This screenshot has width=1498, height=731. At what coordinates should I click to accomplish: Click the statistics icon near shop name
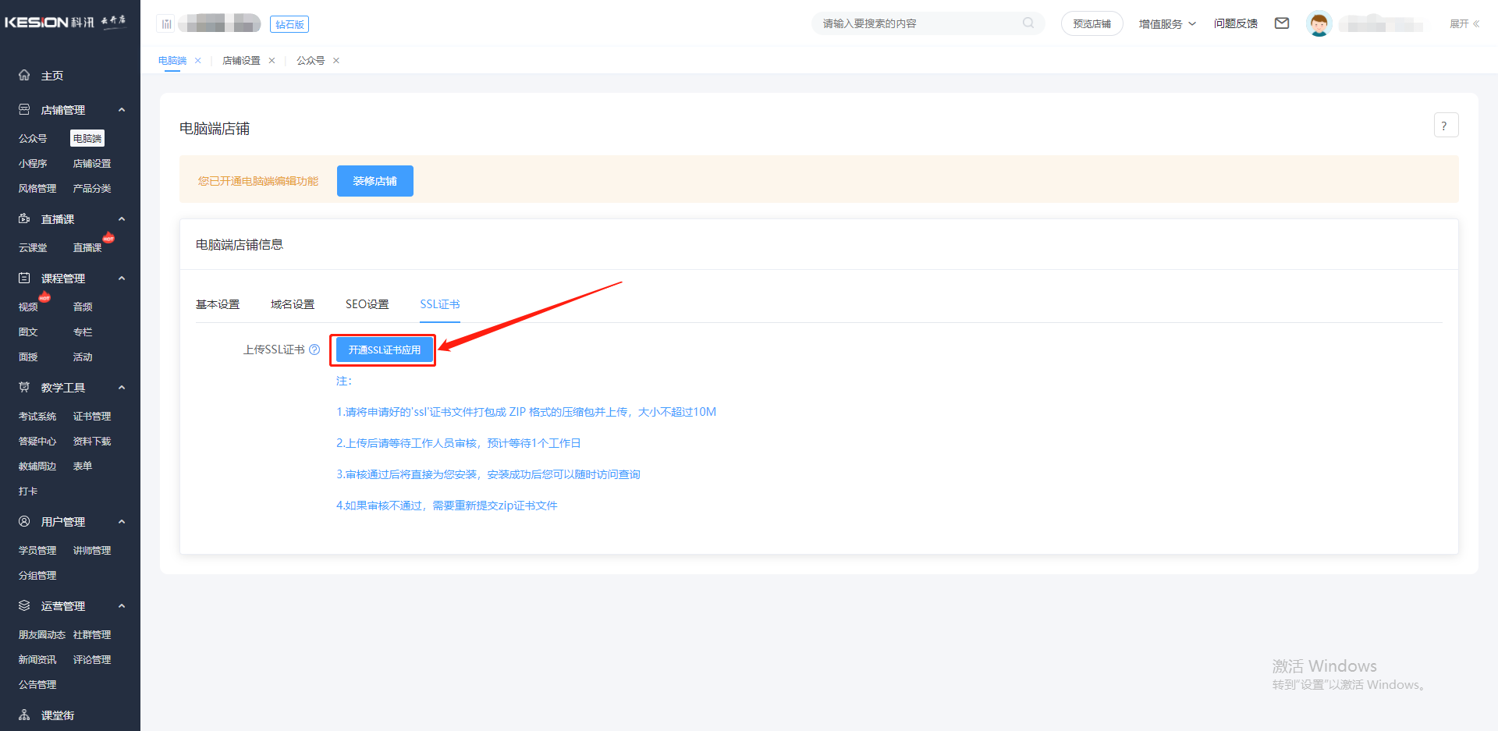[166, 24]
